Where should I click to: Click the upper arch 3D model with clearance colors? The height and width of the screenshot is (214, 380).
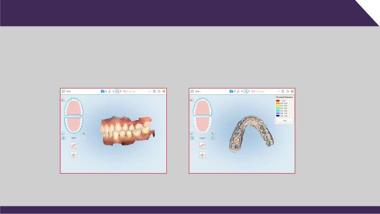251,134
